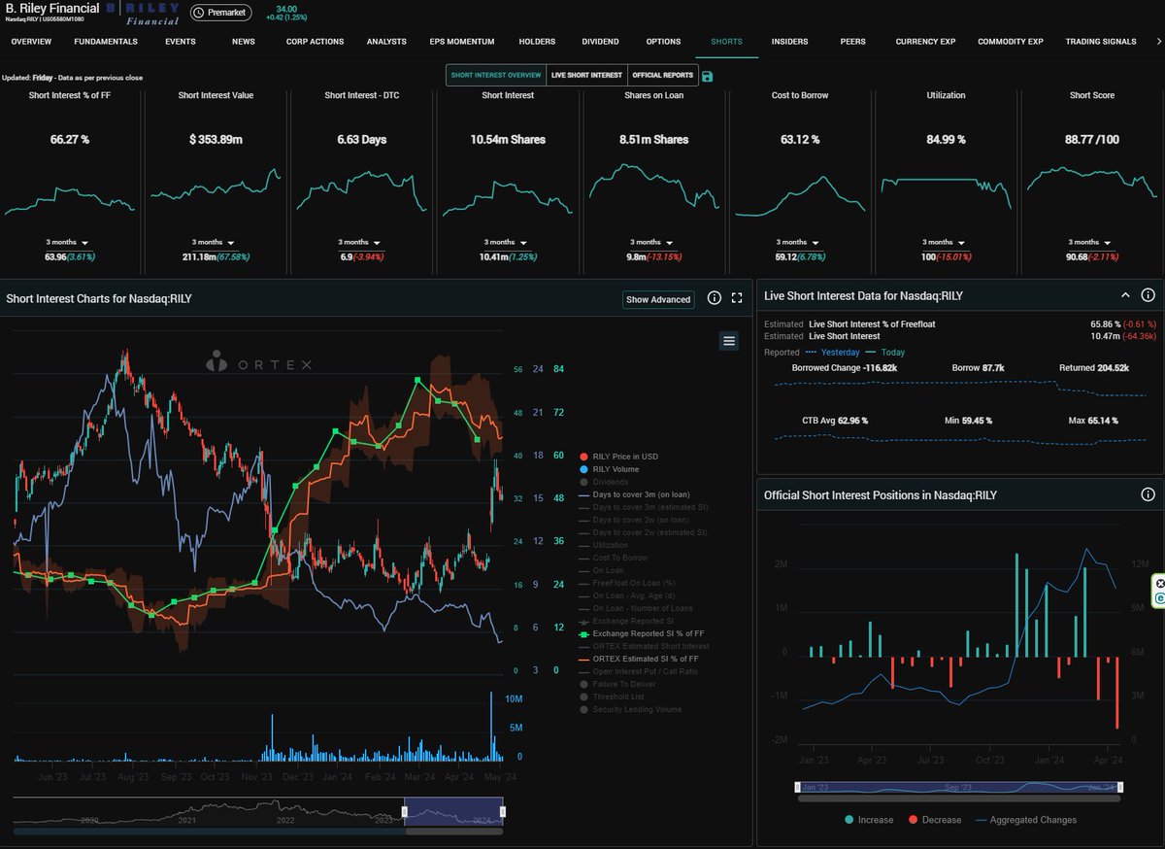Image resolution: width=1165 pixels, height=849 pixels.
Task: Click the green side widget tab on right edge
Action: pos(1158,591)
